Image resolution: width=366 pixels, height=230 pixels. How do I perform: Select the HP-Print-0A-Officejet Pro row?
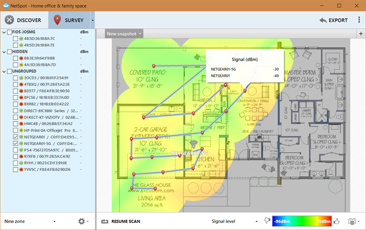pos(47,131)
